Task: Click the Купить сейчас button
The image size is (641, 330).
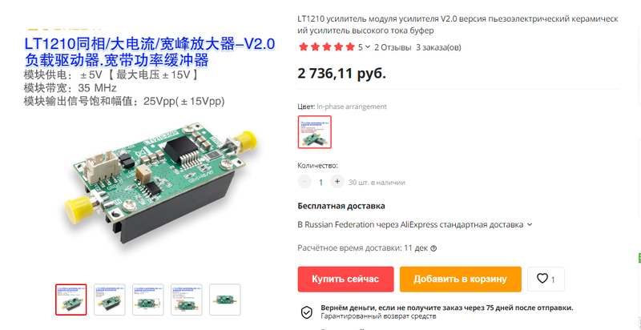Action: [x=345, y=280]
